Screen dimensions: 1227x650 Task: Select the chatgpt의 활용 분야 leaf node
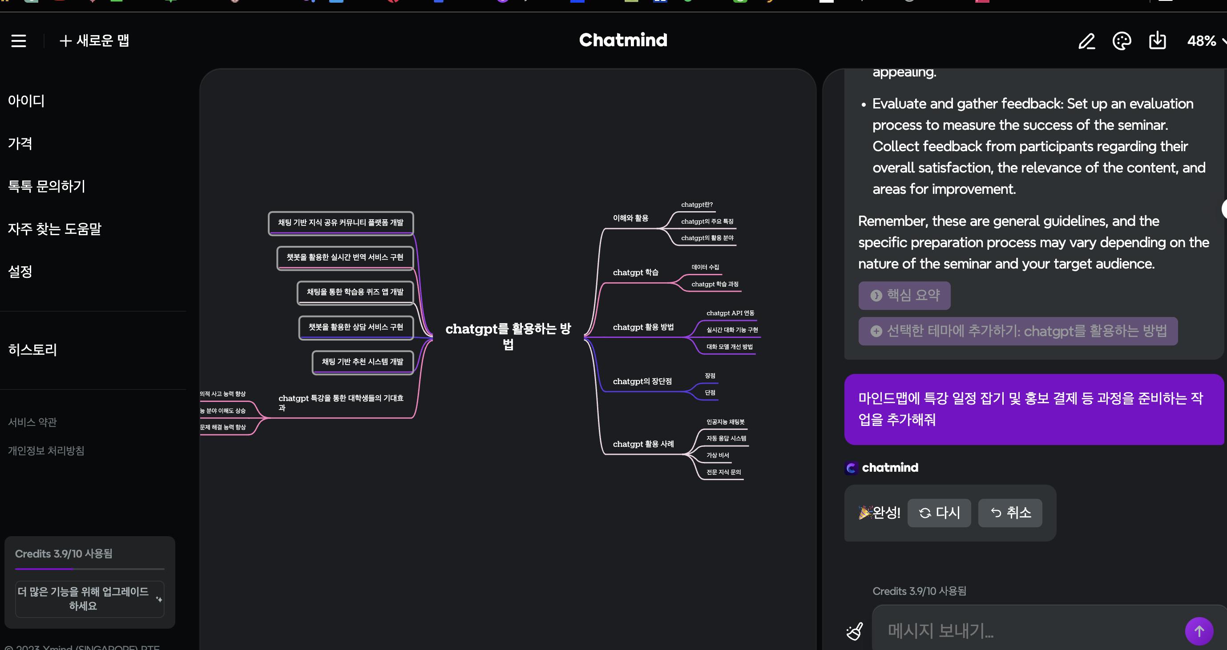point(707,238)
